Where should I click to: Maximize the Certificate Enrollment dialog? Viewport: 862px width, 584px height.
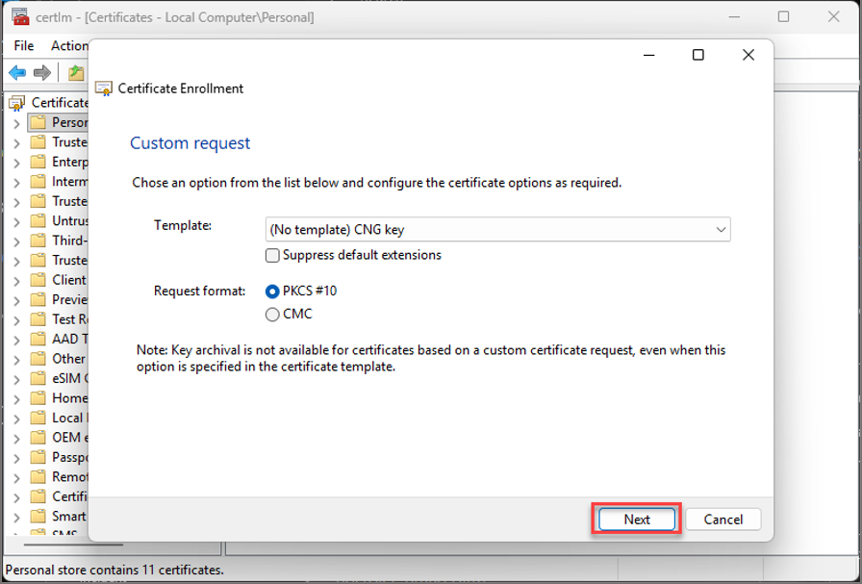coord(698,55)
